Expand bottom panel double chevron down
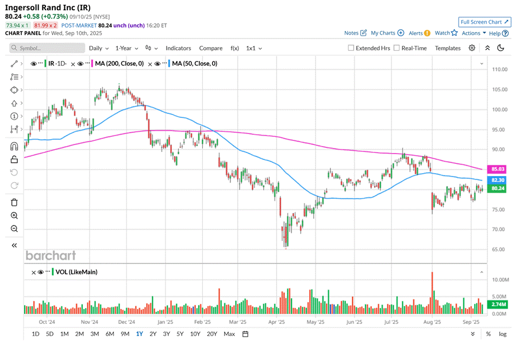Screen dimensions: 519x344 pyautogui.click(x=472, y=334)
